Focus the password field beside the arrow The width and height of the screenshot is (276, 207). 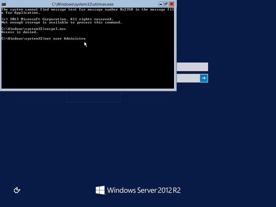click(188, 78)
